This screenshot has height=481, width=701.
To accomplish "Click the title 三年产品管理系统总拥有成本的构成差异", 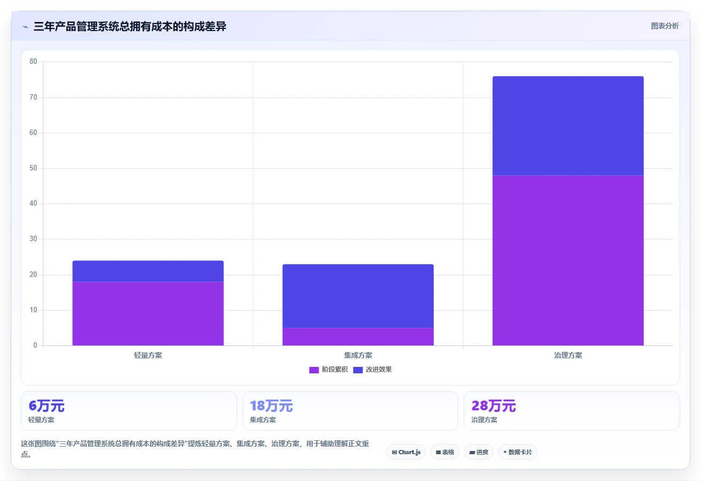I will pyautogui.click(x=130, y=26).
